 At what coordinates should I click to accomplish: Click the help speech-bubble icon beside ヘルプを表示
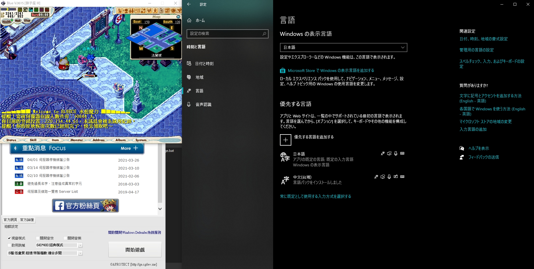pos(462,148)
